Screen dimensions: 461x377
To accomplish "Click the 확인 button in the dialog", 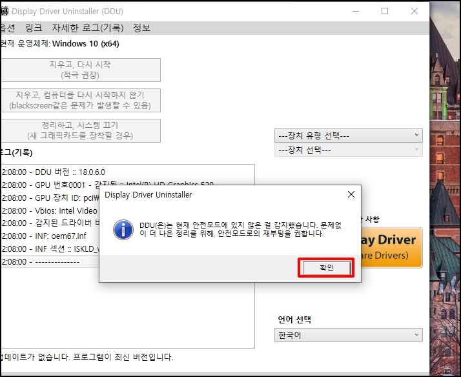I will [327, 268].
